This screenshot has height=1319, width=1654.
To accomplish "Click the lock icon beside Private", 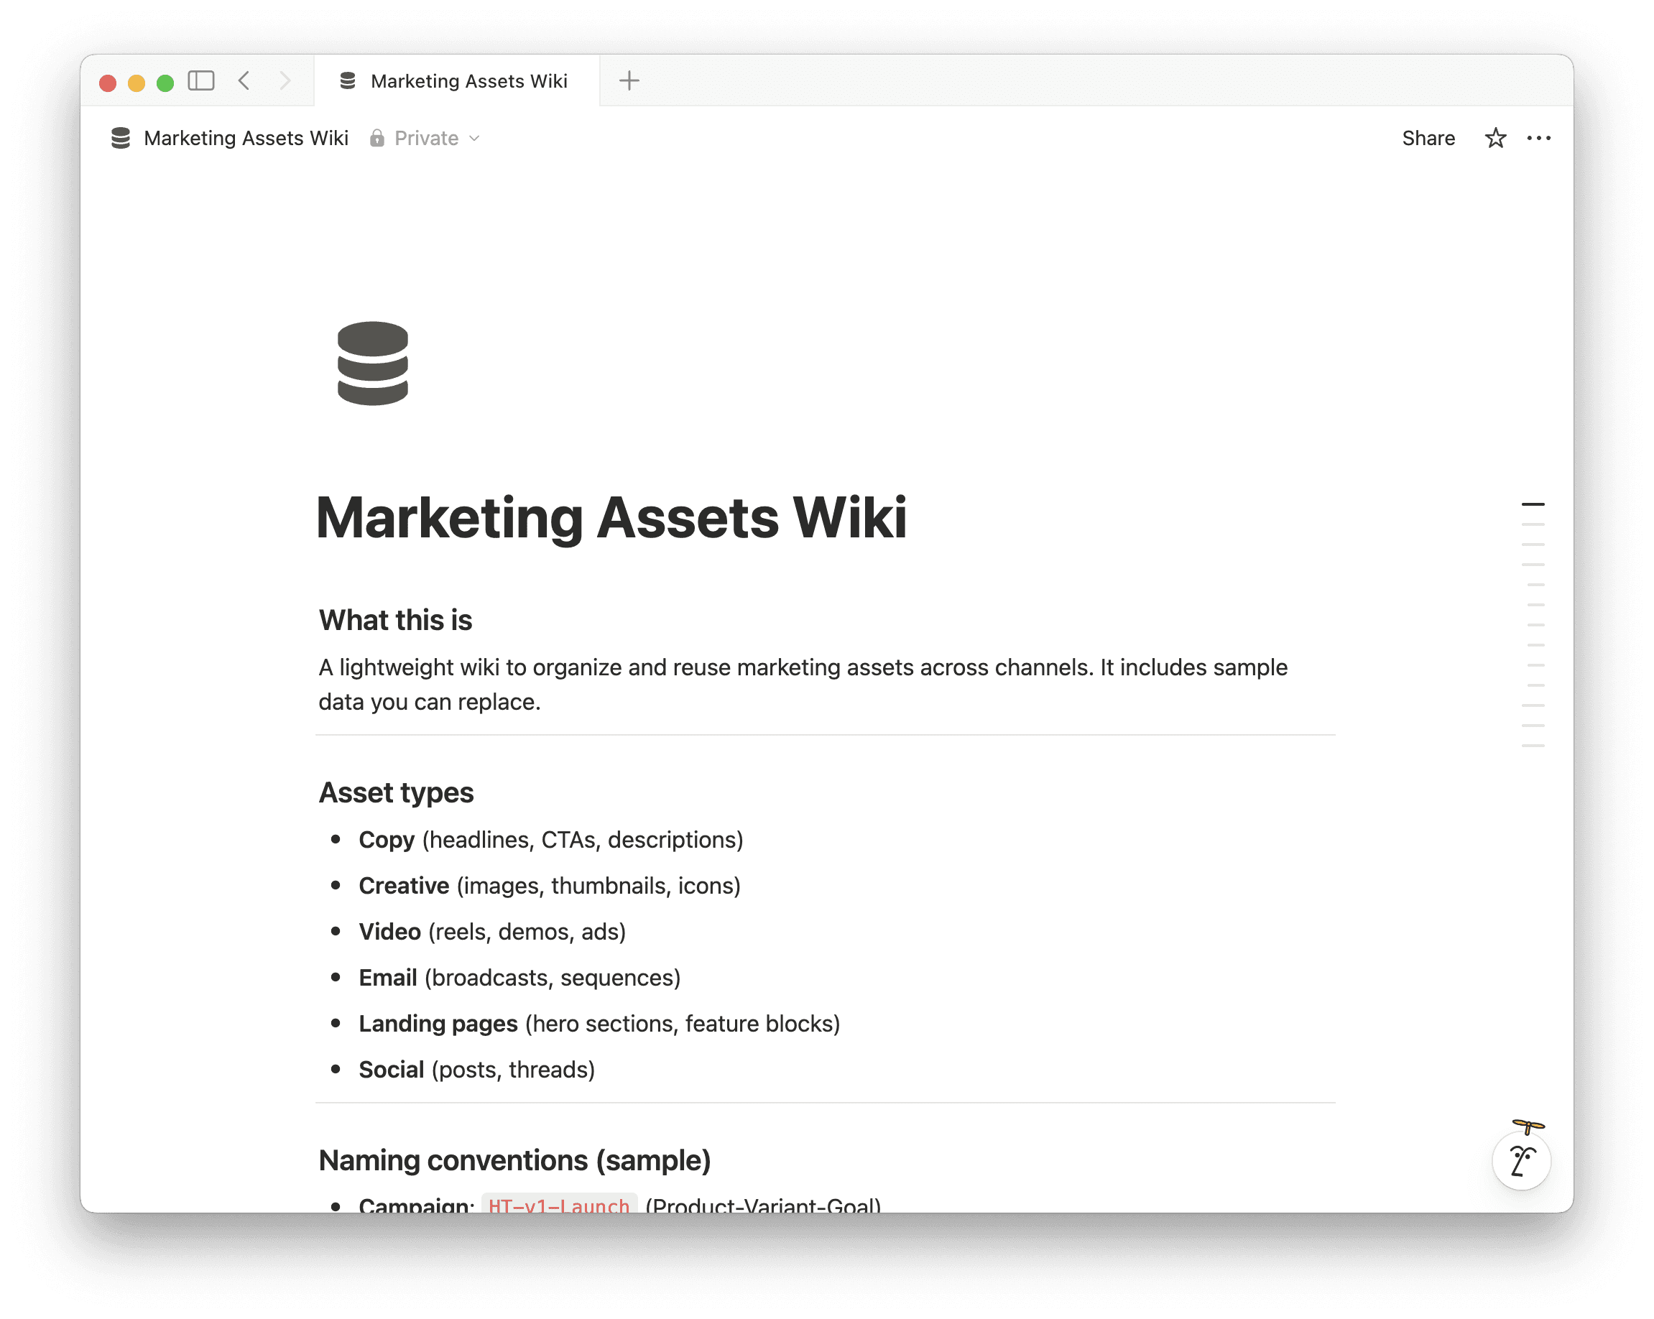I will coord(377,138).
